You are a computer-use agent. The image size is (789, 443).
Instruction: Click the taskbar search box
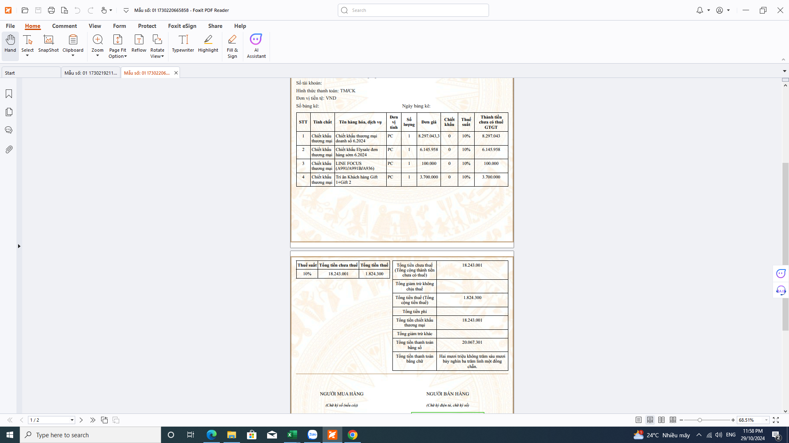(90, 435)
